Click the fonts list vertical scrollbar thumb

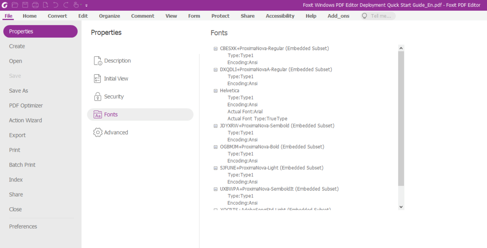pos(401,119)
